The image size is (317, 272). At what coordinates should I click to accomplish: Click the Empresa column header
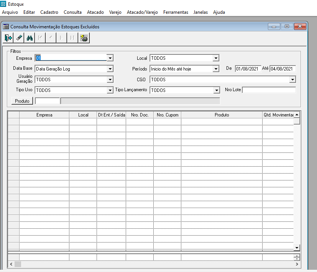tap(44, 115)
